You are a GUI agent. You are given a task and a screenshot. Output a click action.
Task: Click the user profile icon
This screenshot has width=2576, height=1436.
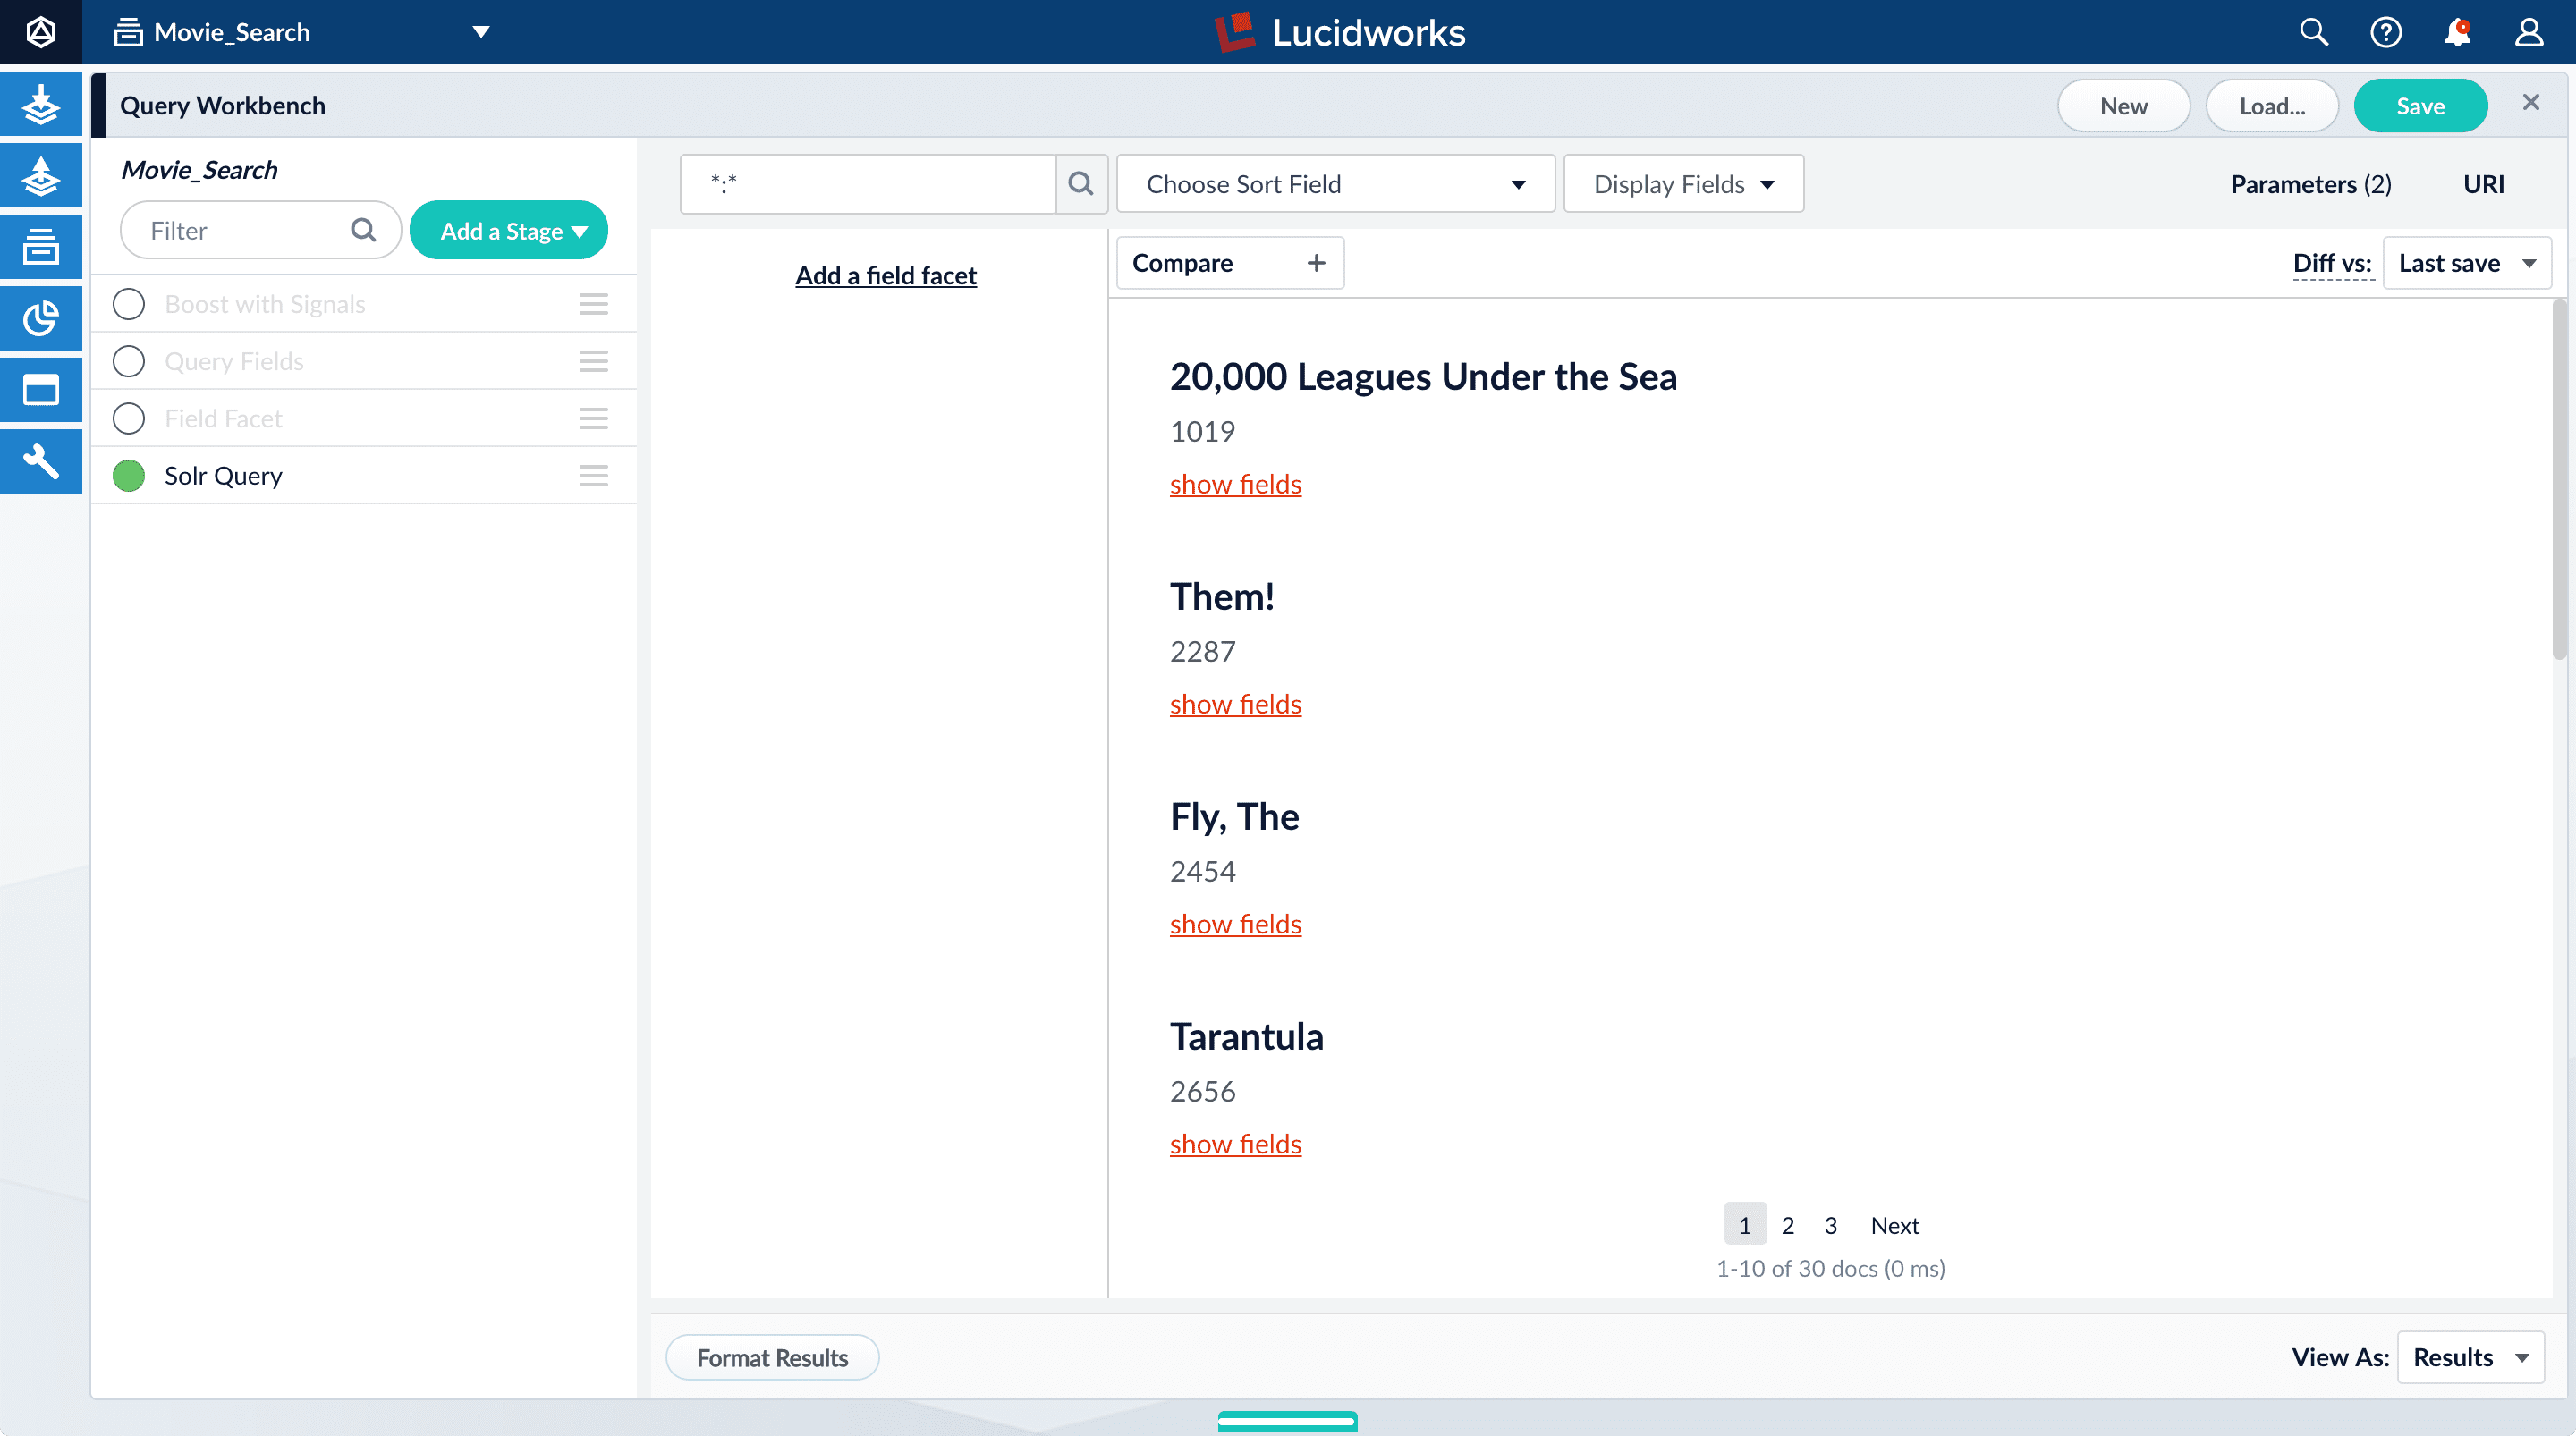pyautogui.click(x=2529, y=32)
